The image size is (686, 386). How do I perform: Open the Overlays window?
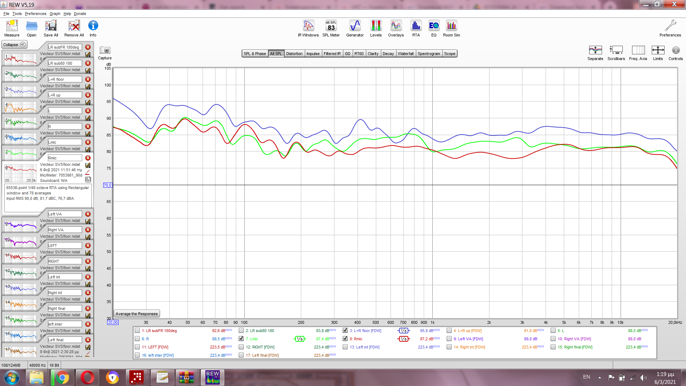point(396,28)
